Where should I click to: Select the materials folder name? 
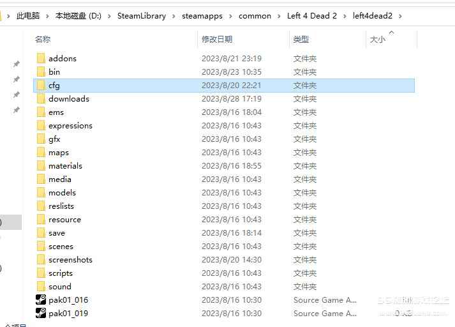tap(65, 166)
